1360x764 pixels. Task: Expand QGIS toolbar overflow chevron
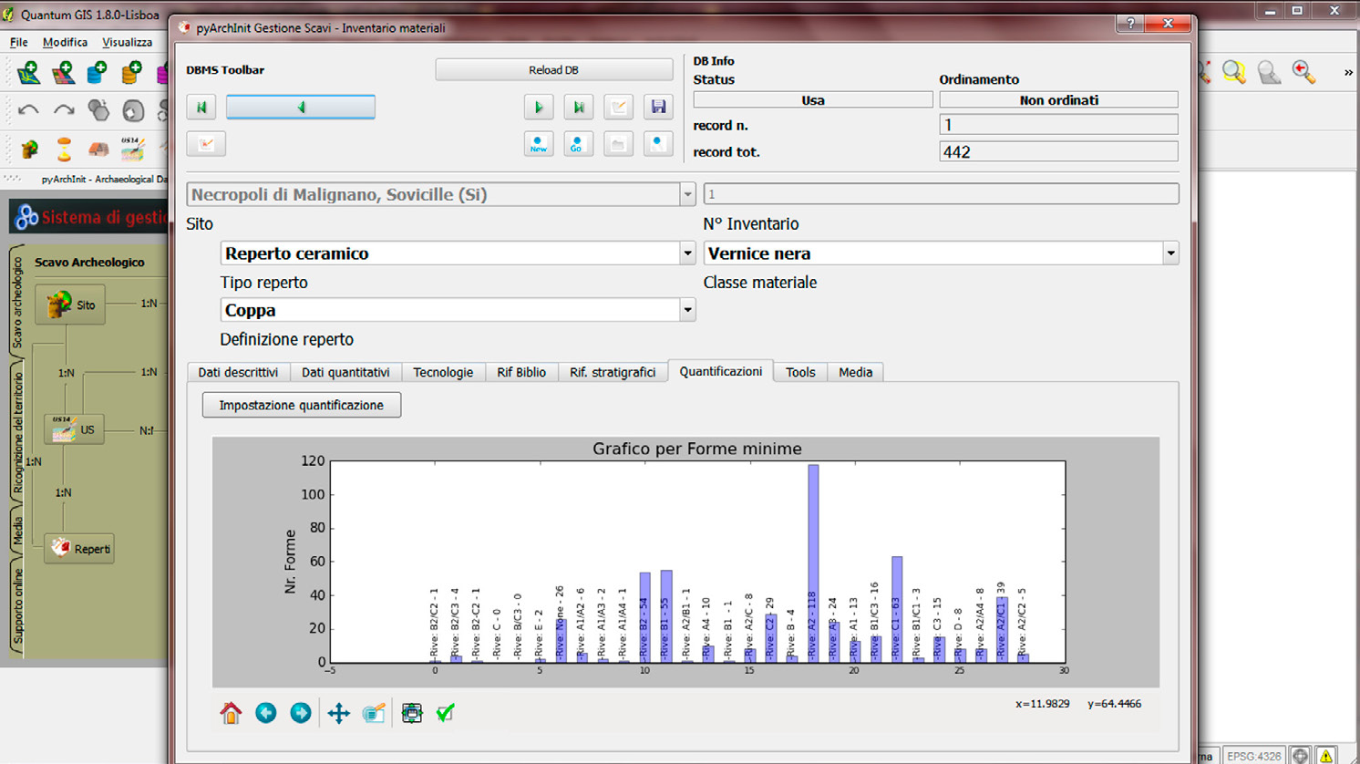tap(1348, 72)
